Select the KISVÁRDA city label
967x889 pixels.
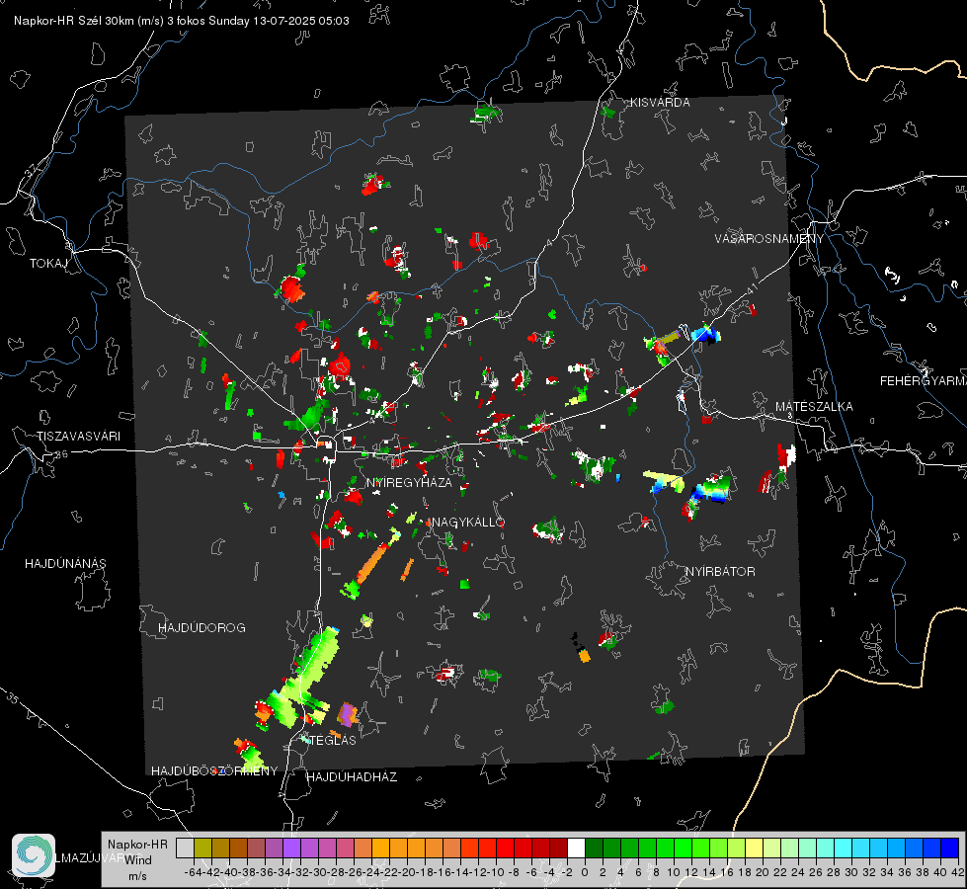point(660,103)
